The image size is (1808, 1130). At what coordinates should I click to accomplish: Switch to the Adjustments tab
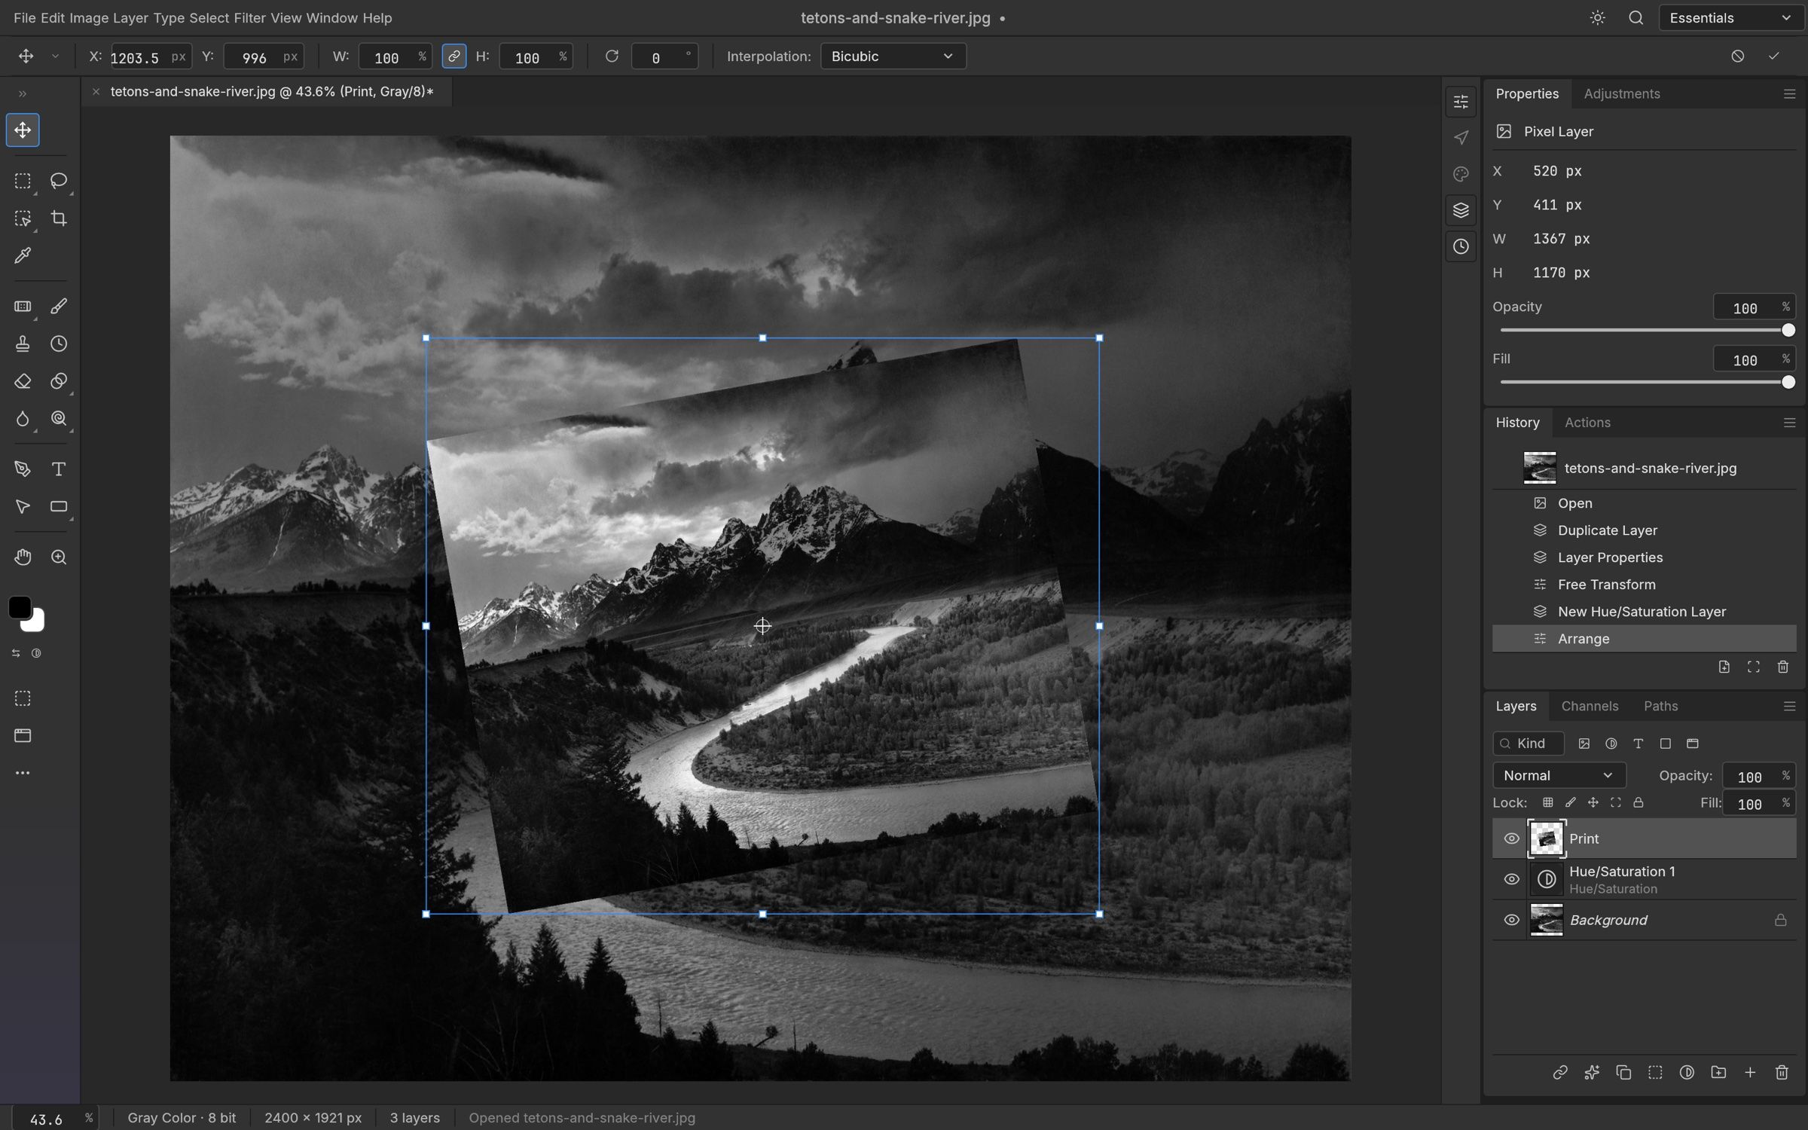[1621, 94]
